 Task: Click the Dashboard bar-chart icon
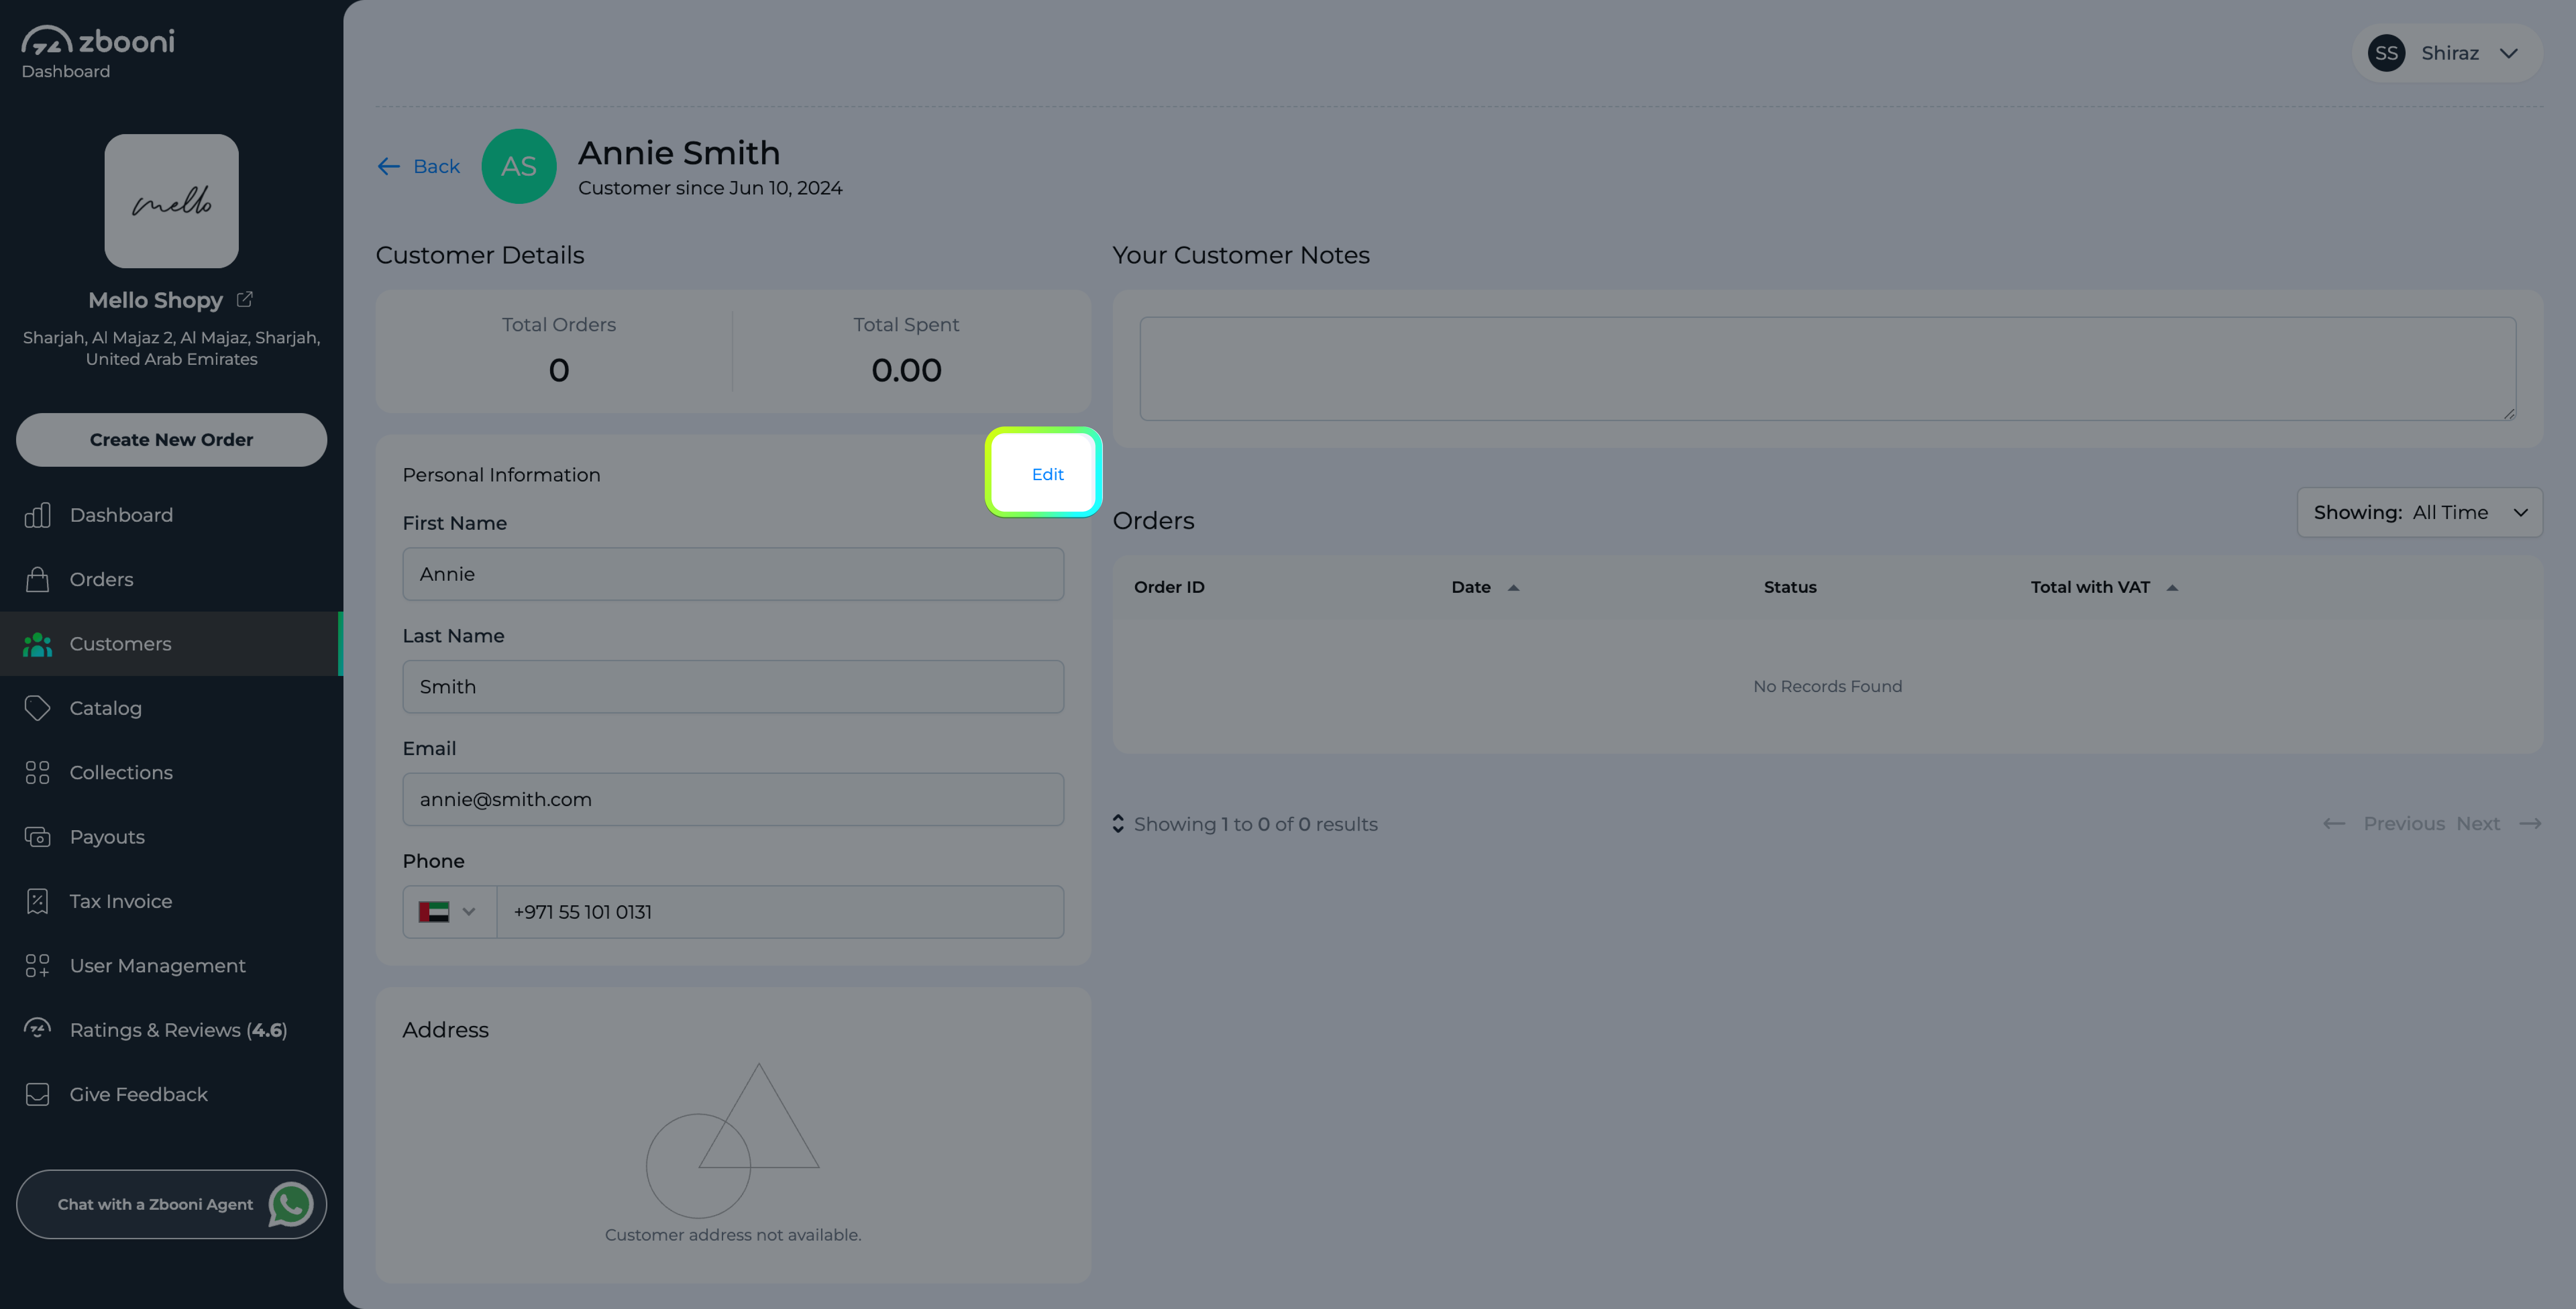tap(37, 515)
